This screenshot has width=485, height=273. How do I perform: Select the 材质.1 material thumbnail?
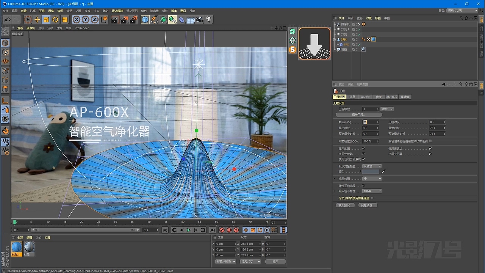click(x=17, y=249)
